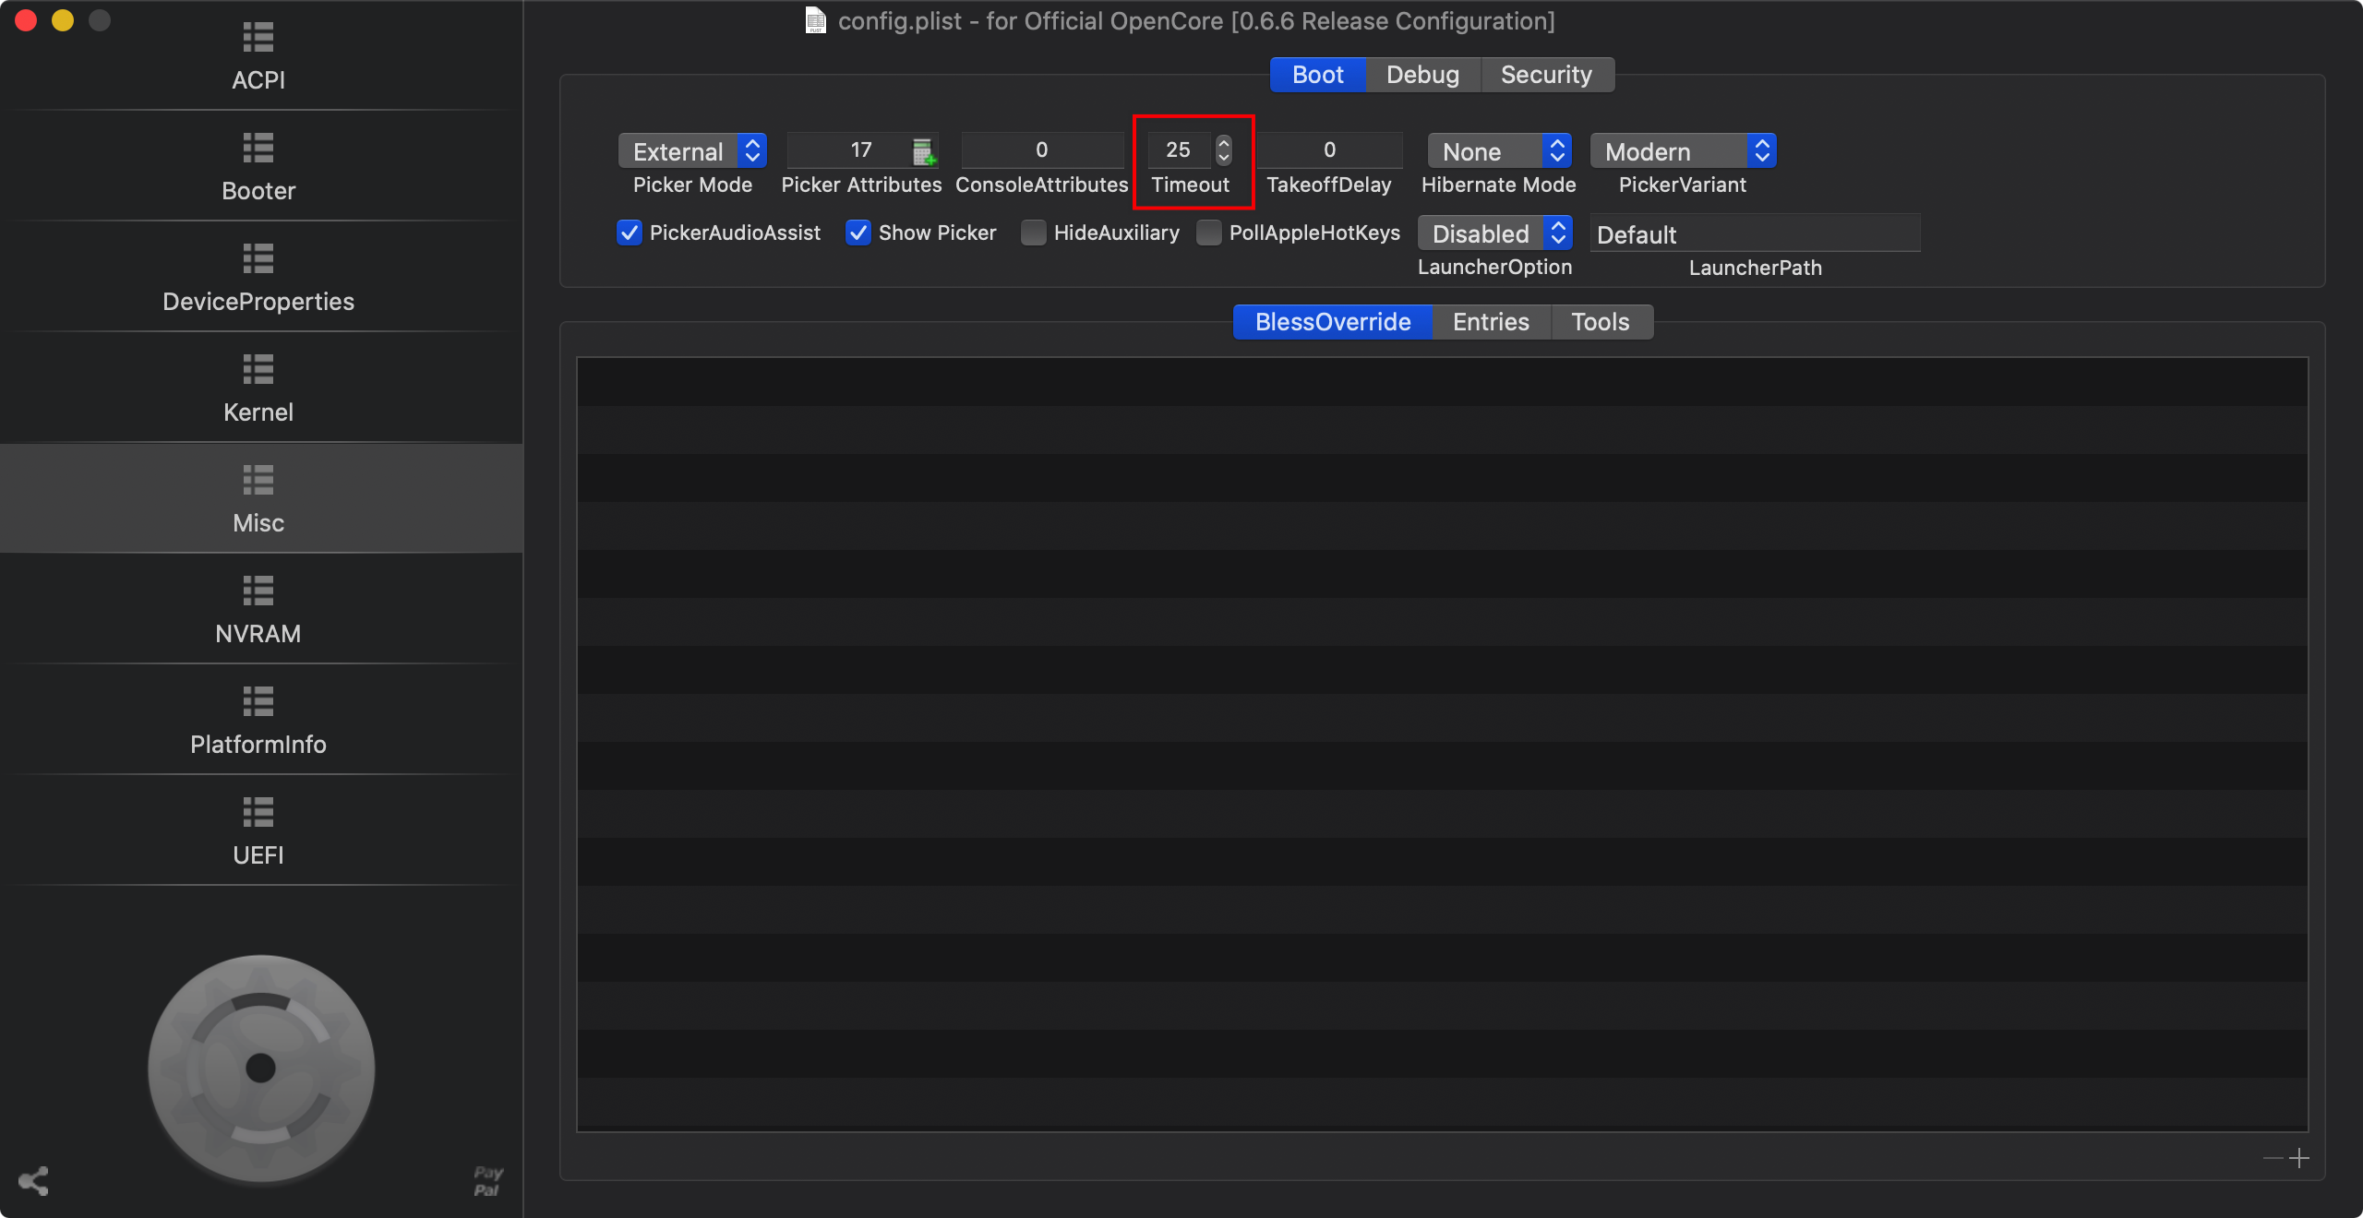Go to DeviceProperties section

tap(258, 277)
